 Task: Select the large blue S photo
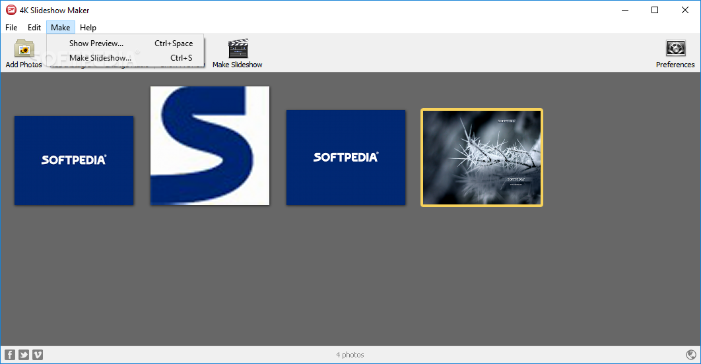tap(210, 146)
